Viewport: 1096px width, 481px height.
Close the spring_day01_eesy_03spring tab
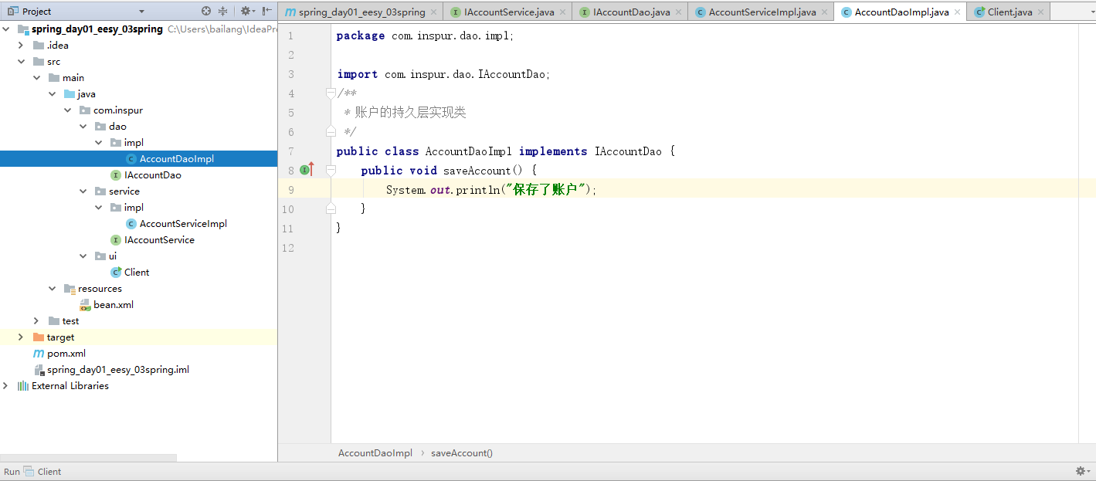[x=433, y=12]
